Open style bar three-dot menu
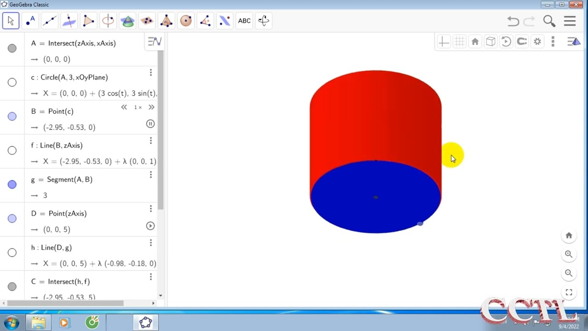Image resolution: width=588 pixels, height=331 pixels. click(553, 42)
